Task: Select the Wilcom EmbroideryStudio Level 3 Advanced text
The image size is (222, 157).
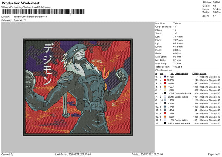Action: (x=26, y=7)
